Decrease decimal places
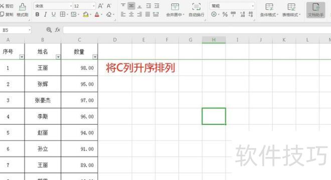The width and height of the screenshot is (331, 180). click(x=251, y=14)
